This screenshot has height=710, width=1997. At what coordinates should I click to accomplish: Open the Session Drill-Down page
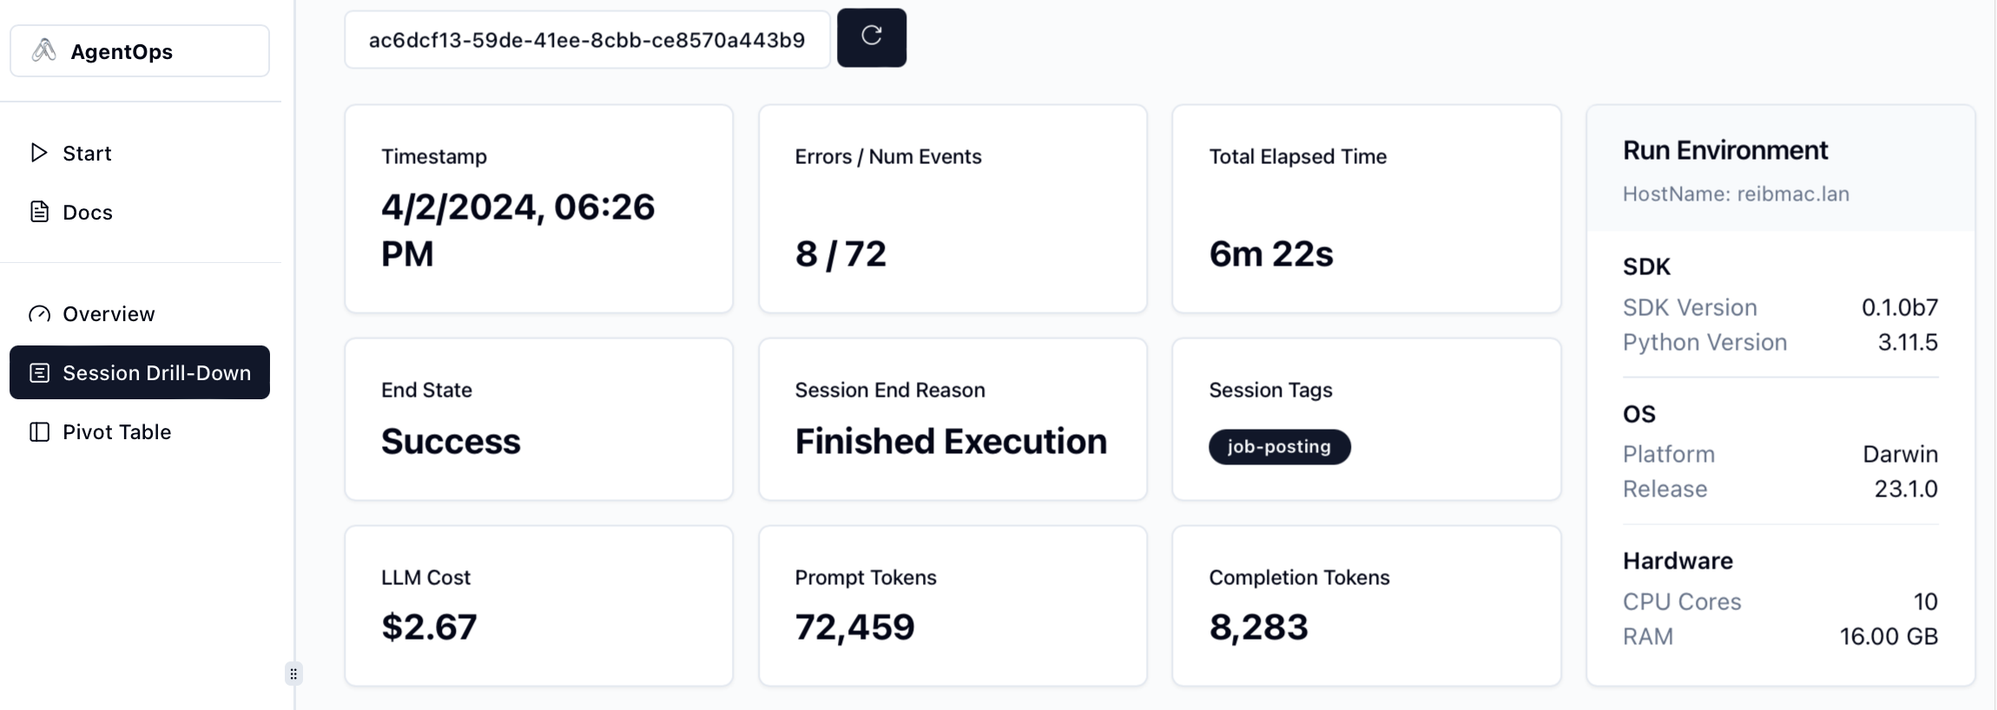156,373
